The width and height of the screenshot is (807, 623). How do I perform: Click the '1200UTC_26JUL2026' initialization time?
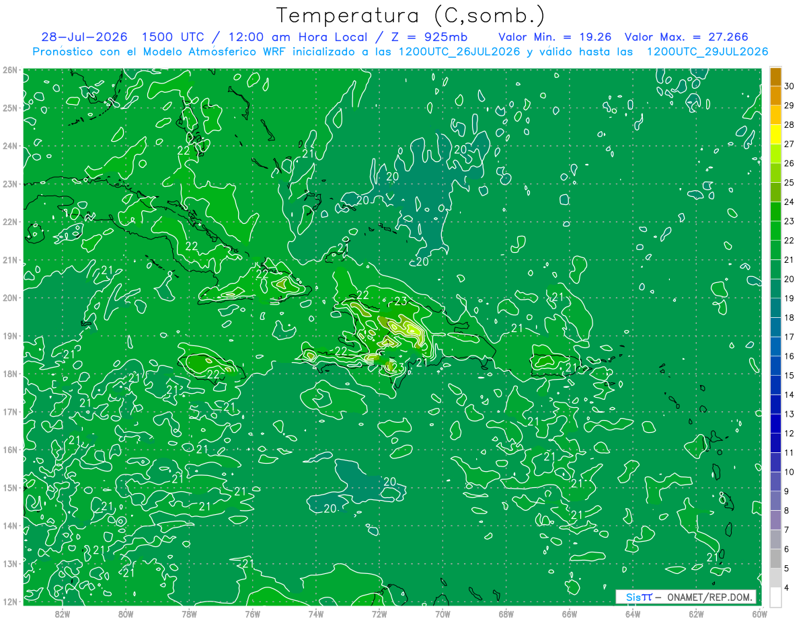click(x=459, y=52)
